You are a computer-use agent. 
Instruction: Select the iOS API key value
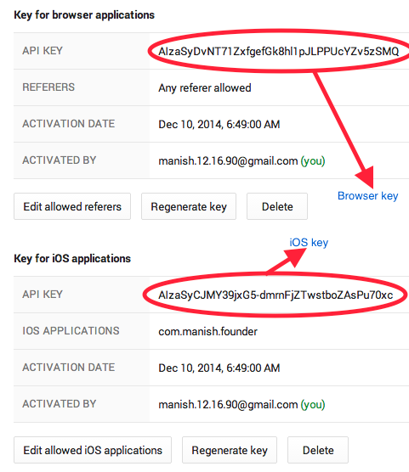point(276,295)
